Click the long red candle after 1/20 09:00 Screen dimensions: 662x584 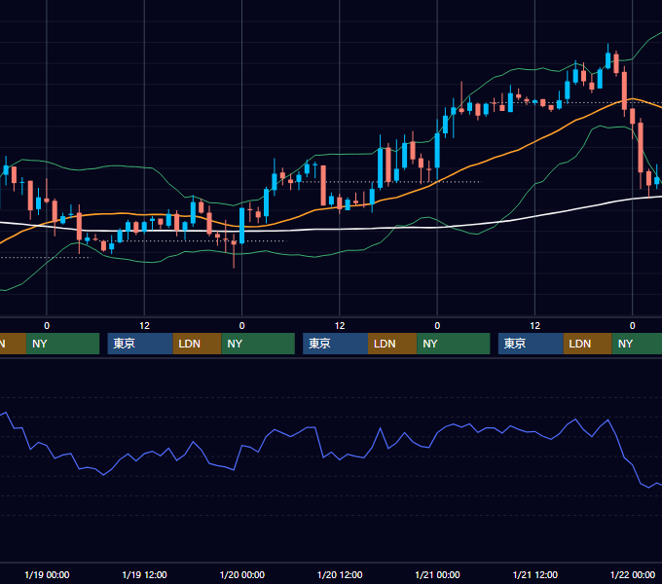[323, 186]
